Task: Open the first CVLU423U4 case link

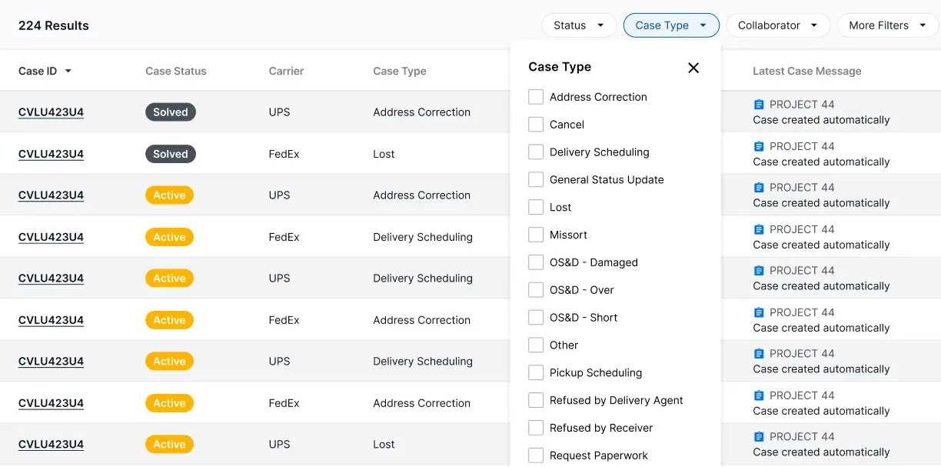Action: (x=51, y=112)
